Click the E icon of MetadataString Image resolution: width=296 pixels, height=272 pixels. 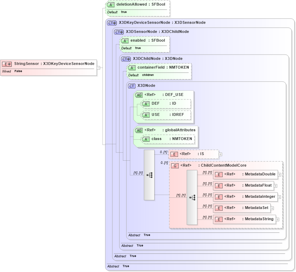[219, 219]
